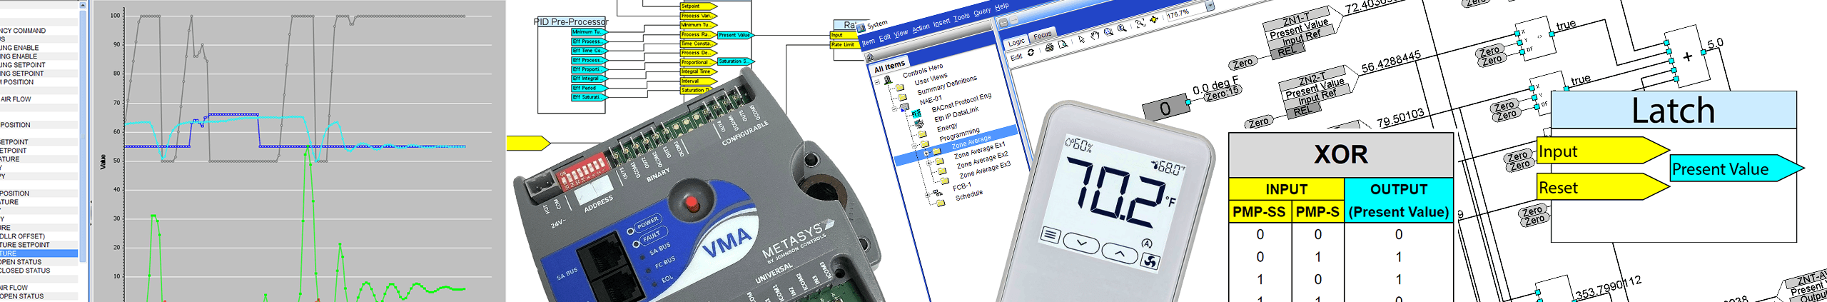Click the Rate Limit input pin
The image size is (1827, 302).
click(844, 44)
